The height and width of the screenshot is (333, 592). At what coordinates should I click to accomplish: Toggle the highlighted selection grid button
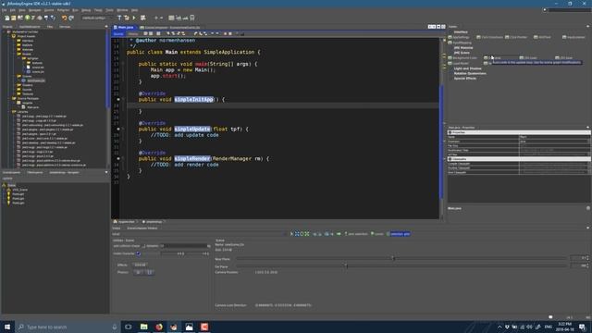click(400, 234)
